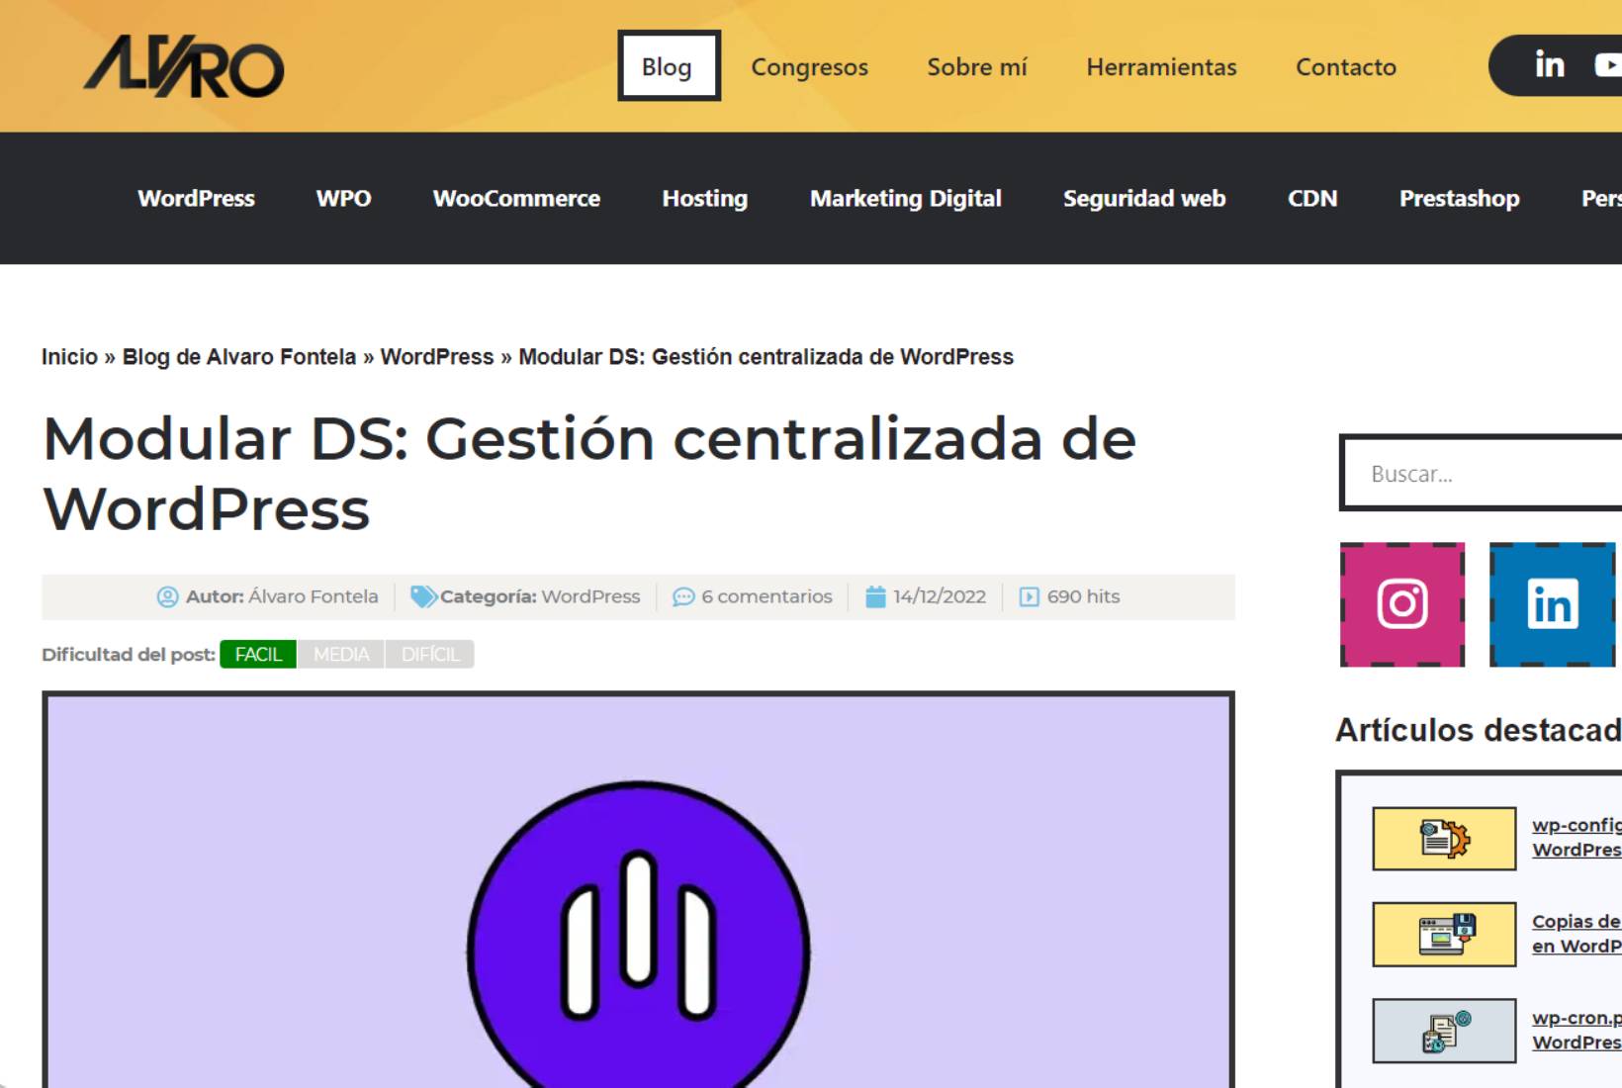Select the FACIL difficulty indicator

click(x=258, y=654)
